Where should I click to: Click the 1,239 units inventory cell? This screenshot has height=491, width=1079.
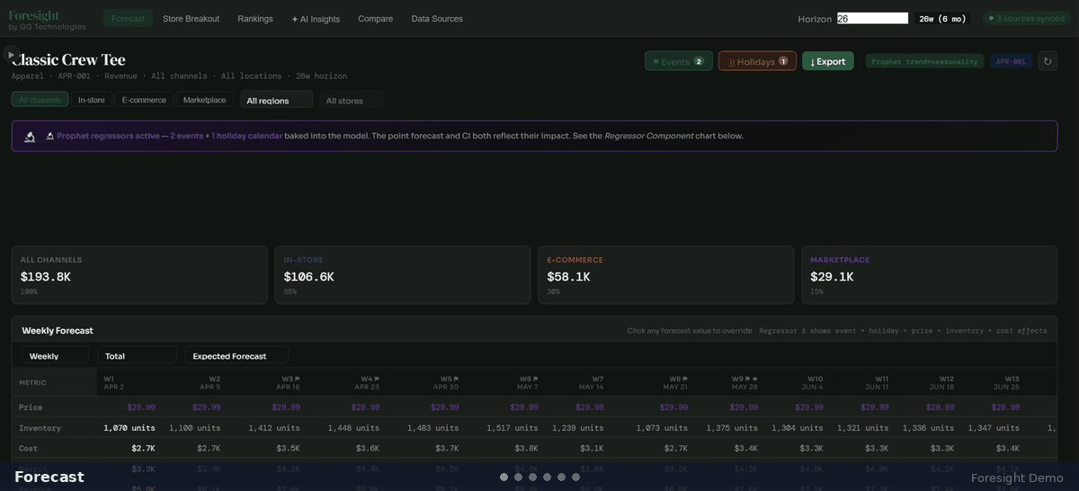point(578,428)
